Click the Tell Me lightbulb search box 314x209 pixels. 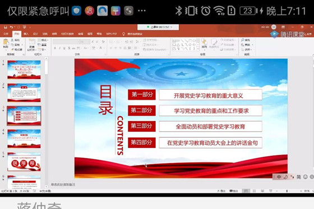coord(132,34)
